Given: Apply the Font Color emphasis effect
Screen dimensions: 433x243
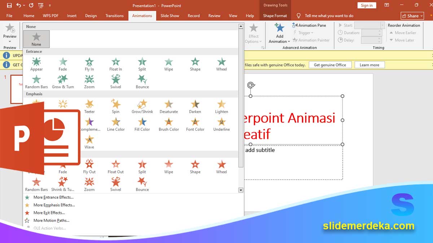Looking at the screenshot, I should click(195, 124).
